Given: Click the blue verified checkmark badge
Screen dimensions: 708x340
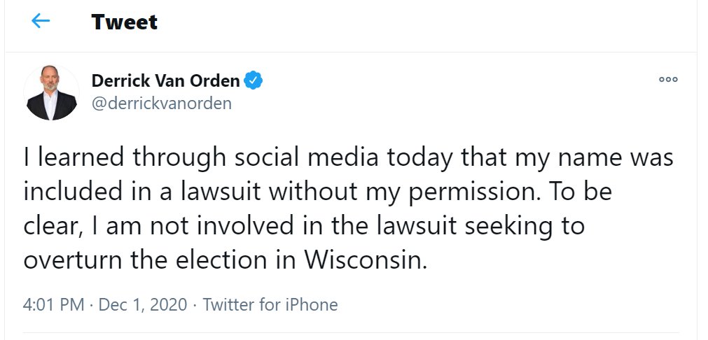Looking at the screenshot, I should [x=254, y=81].
